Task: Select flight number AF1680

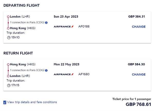Action: 84,74
